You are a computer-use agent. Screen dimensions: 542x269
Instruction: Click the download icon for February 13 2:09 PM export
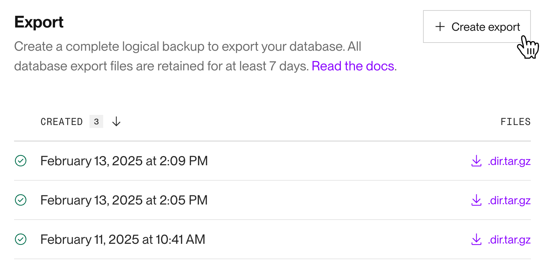point(476,161)
